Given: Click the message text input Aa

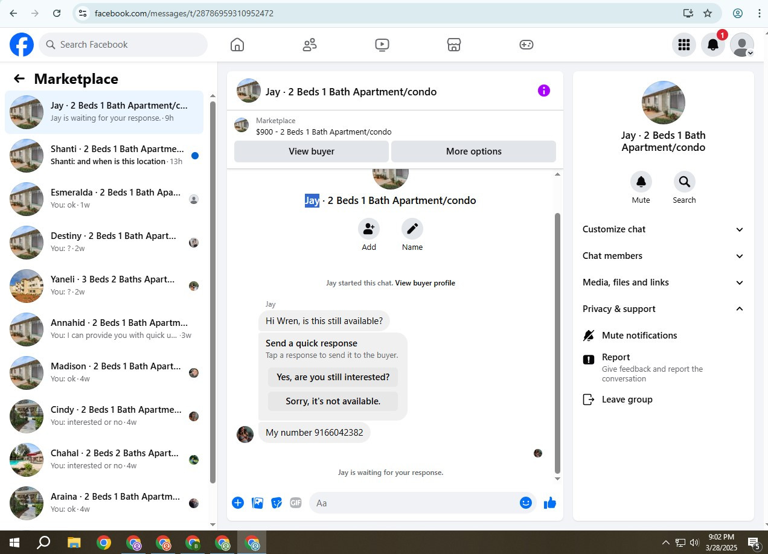Looking at the screenshot, I should click(414, 503).
